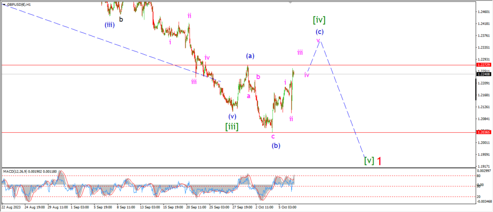Select the green [iv] wave label
This screenshot has height=212, width=493.
coord(319,20)
